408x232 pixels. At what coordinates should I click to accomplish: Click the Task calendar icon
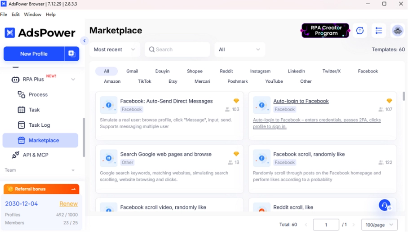(21, 110)
